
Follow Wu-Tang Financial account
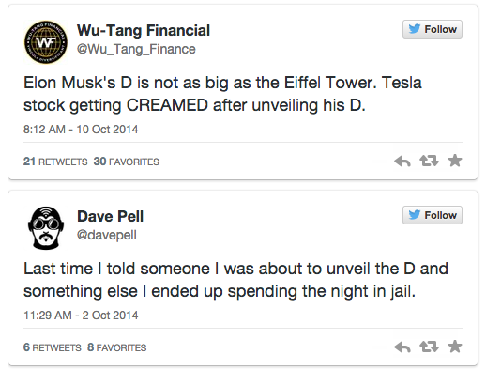click(433, 29)
